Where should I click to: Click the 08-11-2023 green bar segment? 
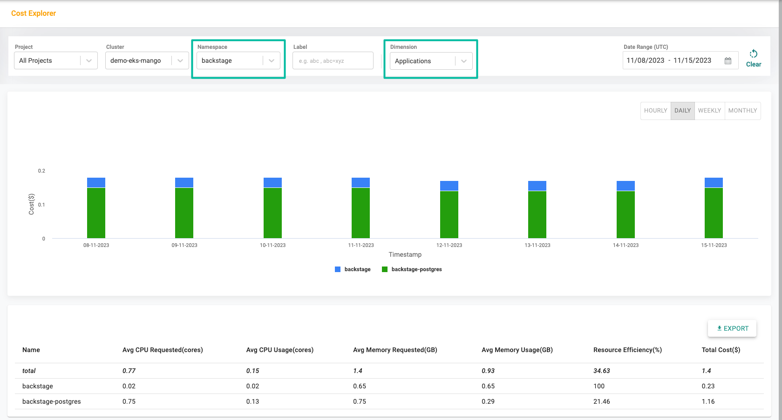point(96,213)
